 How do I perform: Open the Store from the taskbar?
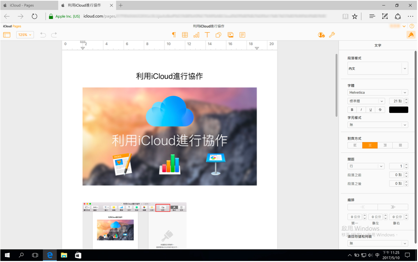click(78, 255)
